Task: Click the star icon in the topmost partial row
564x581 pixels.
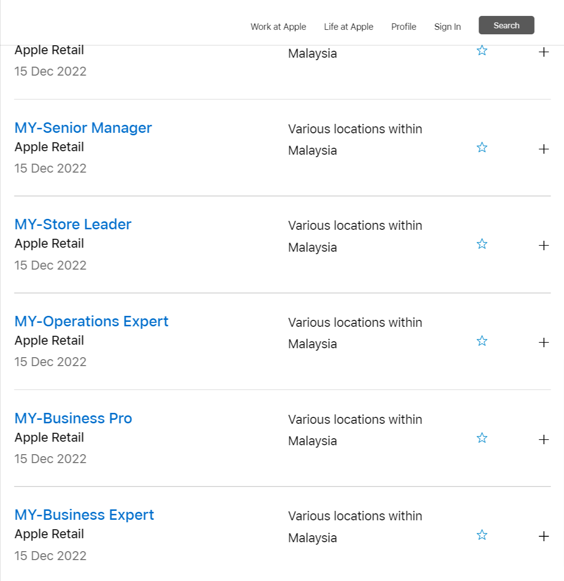Action: pyautogui.click(x=482, y=51)
